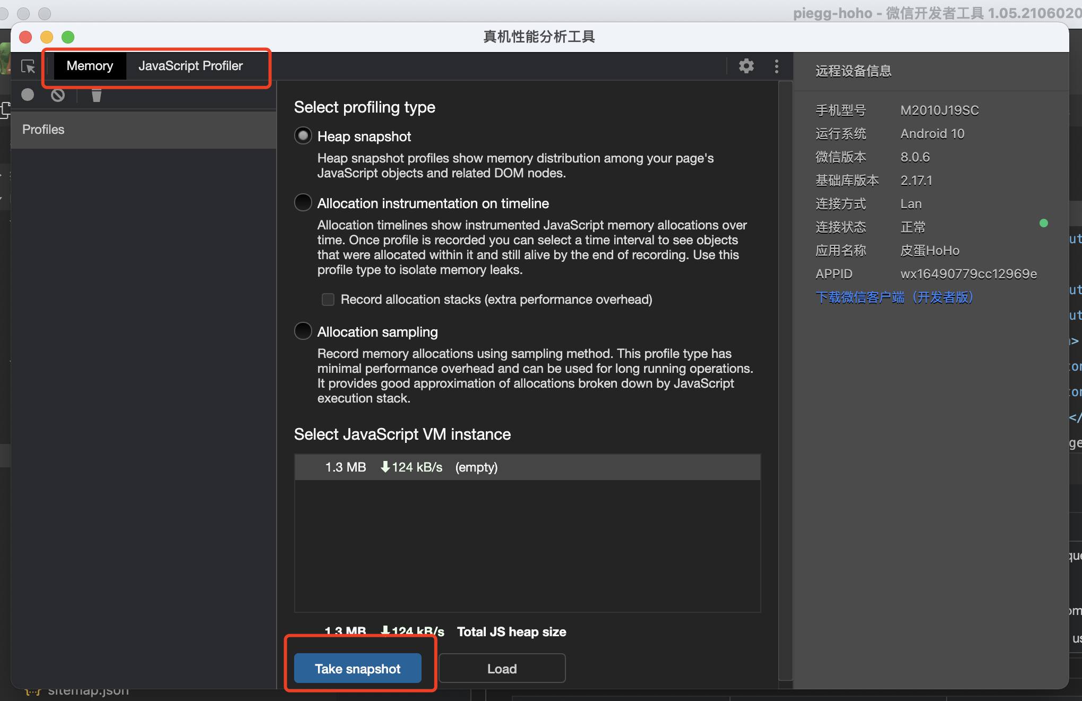Click the inspect element cursor icon

(x=28, y=66)
